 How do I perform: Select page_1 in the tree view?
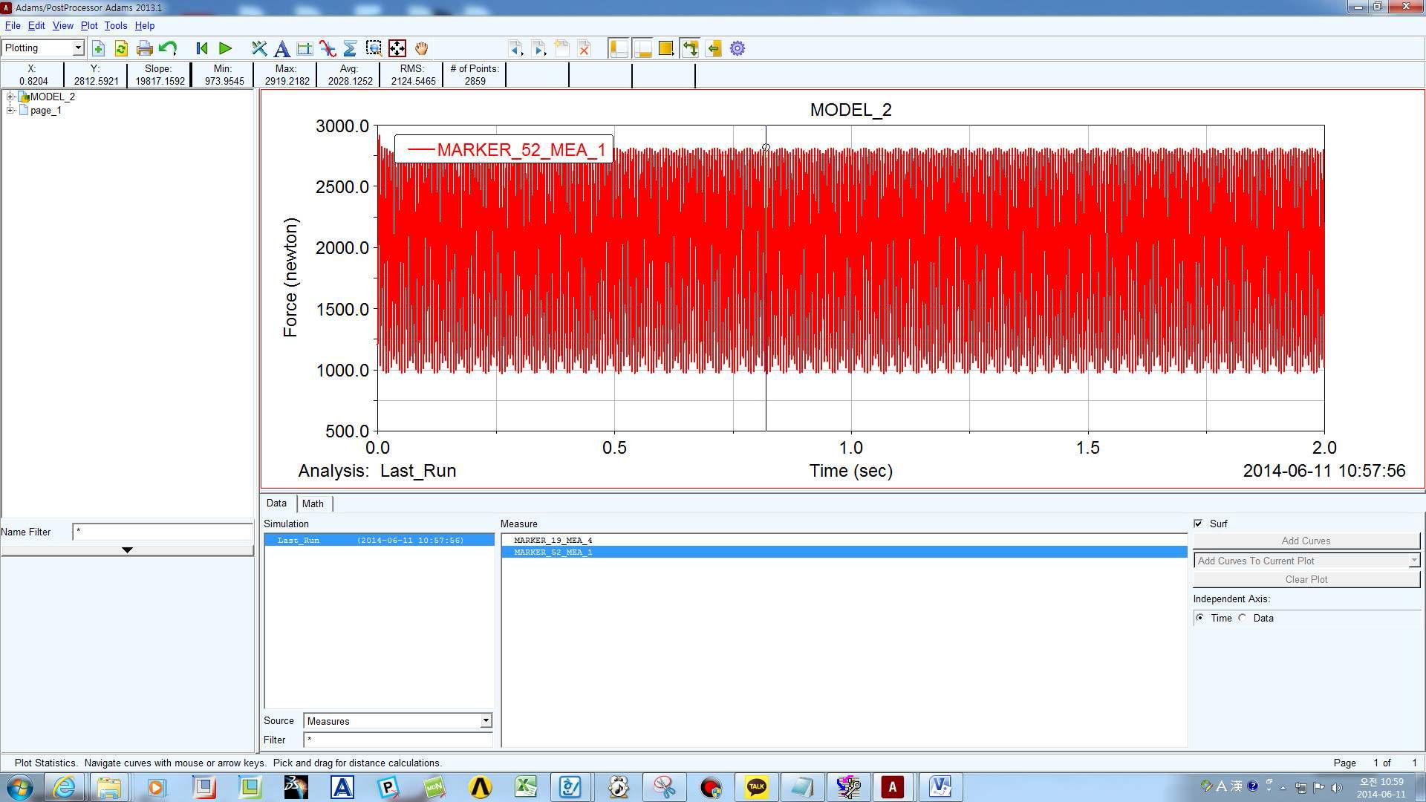[x=46, y=110]
